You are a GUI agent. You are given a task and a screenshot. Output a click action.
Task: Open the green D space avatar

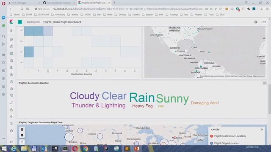[20, 22]
